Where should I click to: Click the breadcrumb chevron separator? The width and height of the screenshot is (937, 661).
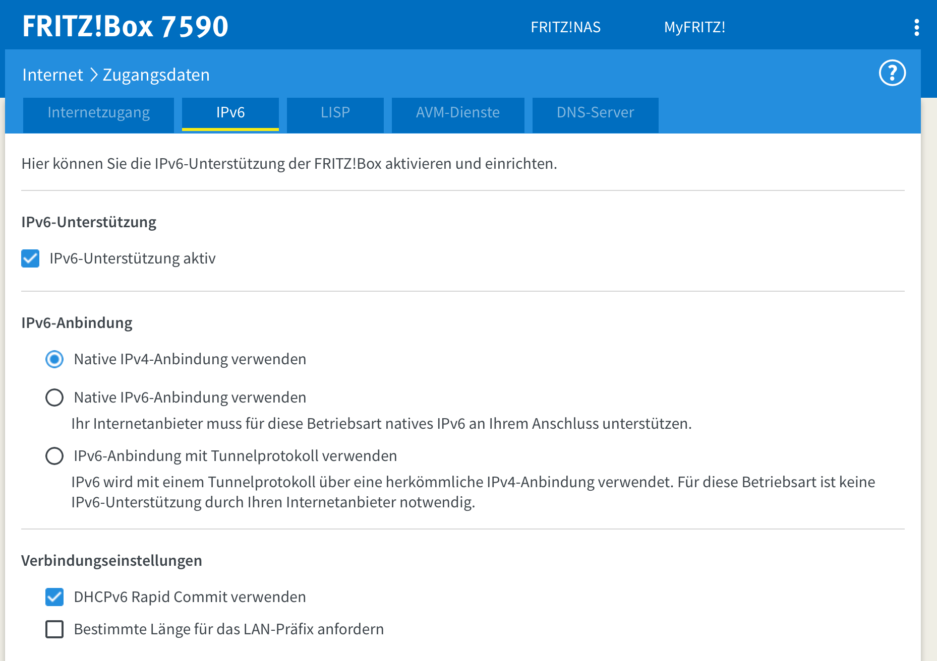click(93, 75)
